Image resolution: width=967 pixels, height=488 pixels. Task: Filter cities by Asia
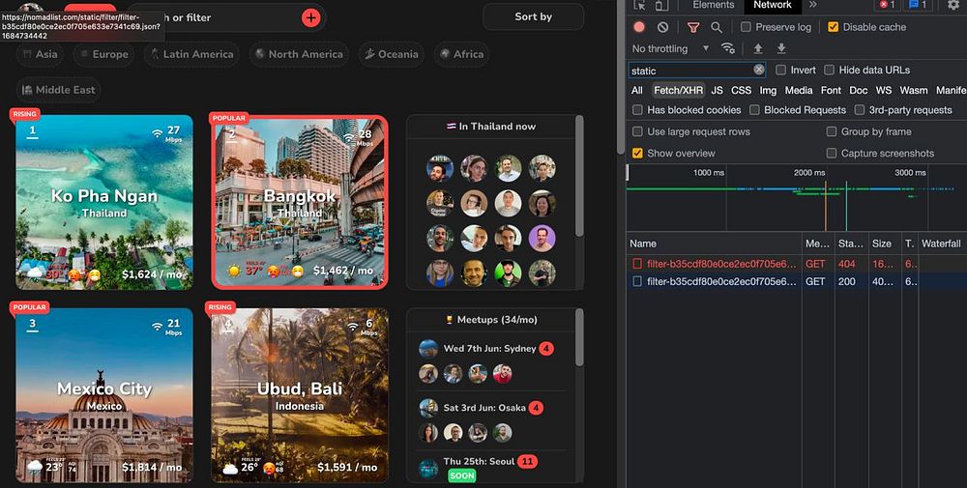tap(41, 54)
